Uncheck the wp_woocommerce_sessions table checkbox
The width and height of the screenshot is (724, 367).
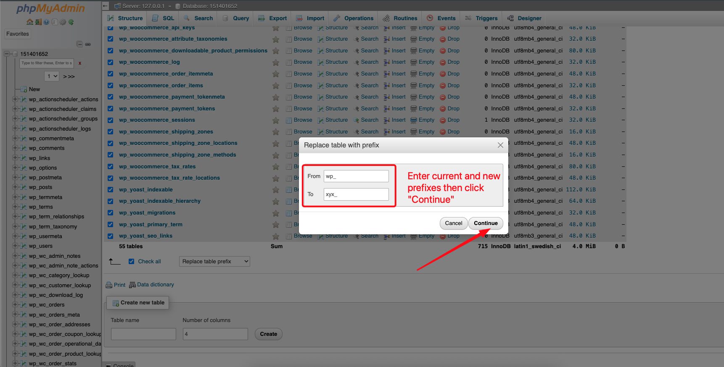click(x=110, y=120)
